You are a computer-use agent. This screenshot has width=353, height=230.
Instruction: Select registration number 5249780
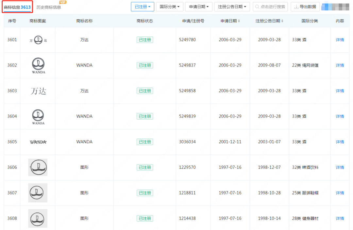pos(187,40)
